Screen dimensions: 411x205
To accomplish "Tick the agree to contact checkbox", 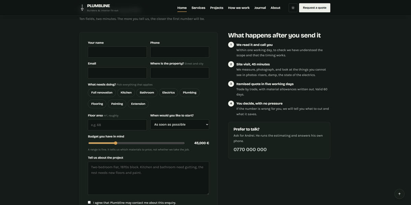I will pyautogui.click(x=89, y=202).
